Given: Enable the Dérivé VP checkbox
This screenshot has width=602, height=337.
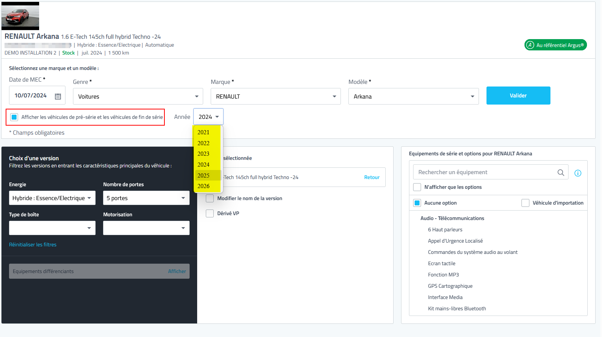Looking at the screenshot, I should (x=210, y=213).
